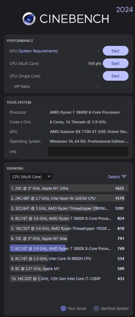Screen dimensions: 135x317
Task: Start the CPU Multi Core benchmark
Action: (x=115, y=63)
